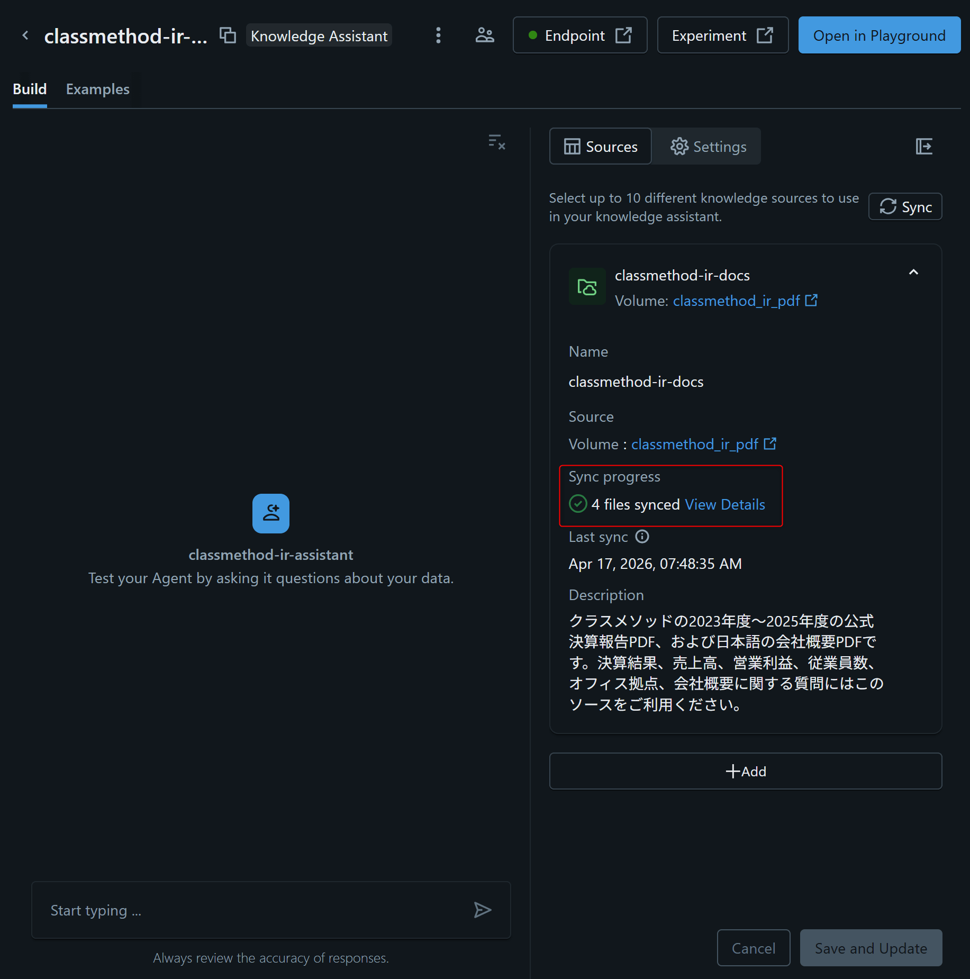
Task: Open View Details for sync progress
Action: pos(725,504)
